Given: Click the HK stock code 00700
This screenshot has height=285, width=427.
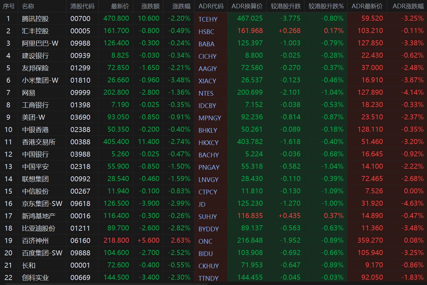Looking at the screenshot, I should (80, 18).
